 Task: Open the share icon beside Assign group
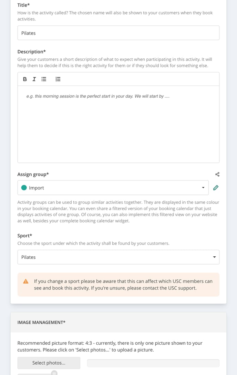pos(217,174)
